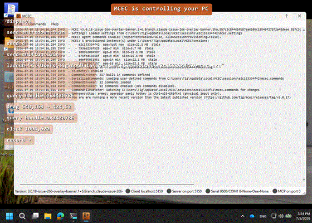Click the 'agent commands ENABLED' log line
The image size is (312, 223).
point(118,37)
